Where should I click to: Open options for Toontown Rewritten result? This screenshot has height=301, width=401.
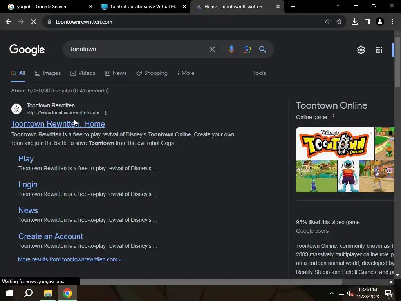tap(106, 113)
